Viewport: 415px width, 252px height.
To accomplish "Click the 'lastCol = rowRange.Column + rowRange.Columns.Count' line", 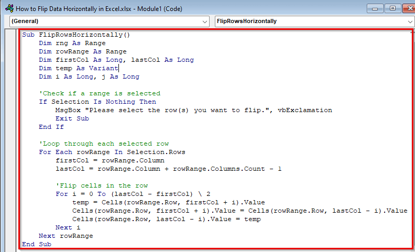I will tap(169, 169).
